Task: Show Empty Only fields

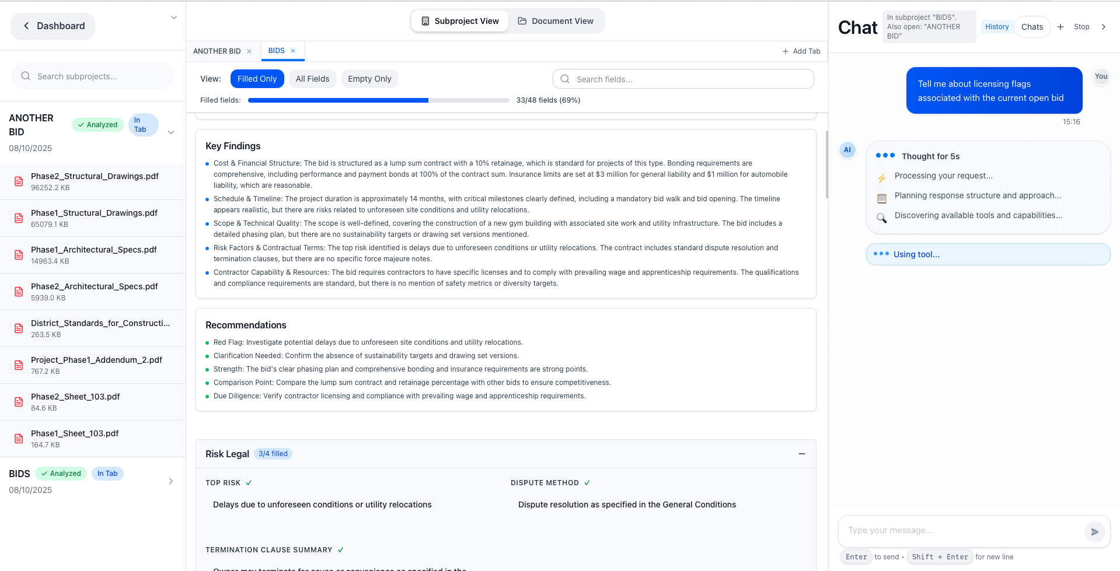Action: 369,78
